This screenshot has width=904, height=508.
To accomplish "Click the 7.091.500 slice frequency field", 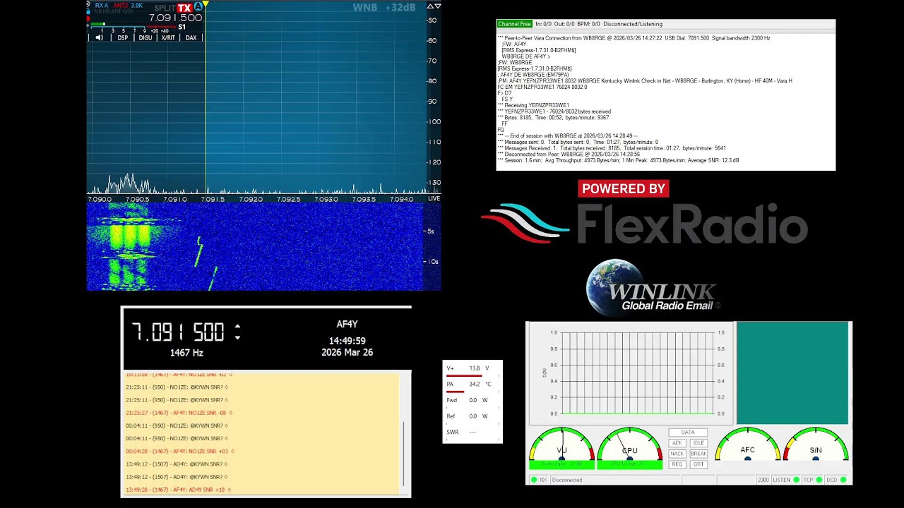I will pos(176,18).
